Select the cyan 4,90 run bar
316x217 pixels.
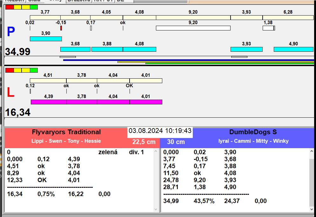point(293,49)
